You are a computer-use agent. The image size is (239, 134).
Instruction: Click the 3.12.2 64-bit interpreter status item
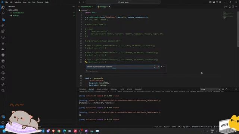tap(202, 127)
